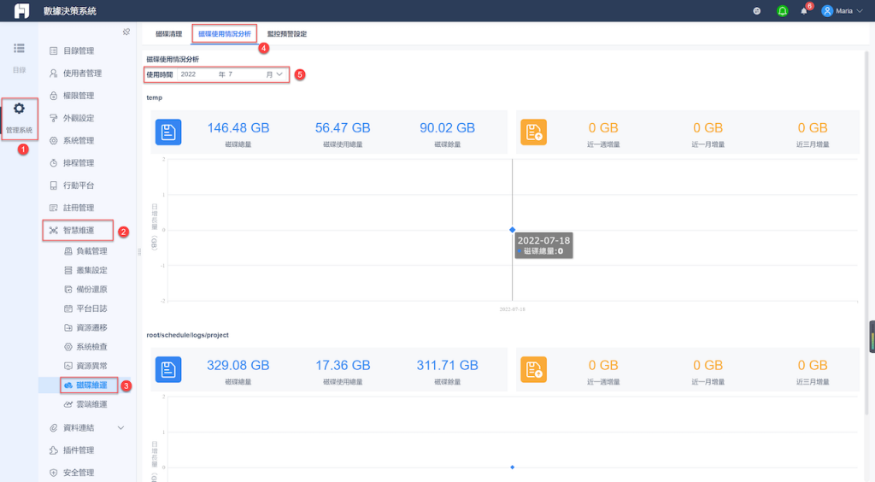Open 使用者管理 menu item
Screen dimensions: 875x482
[x=82, y=73]
